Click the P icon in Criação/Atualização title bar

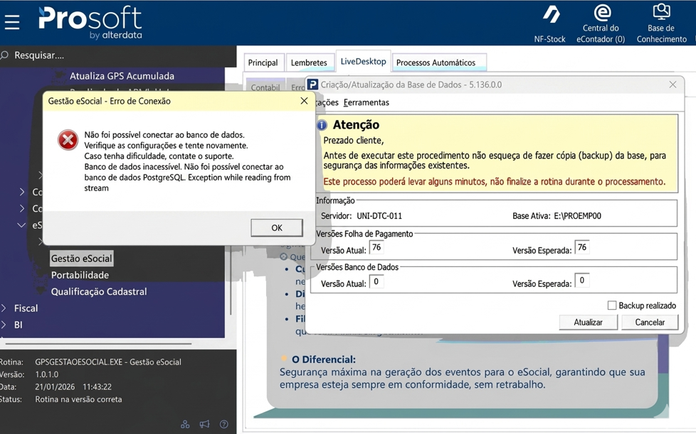(312, 85)
